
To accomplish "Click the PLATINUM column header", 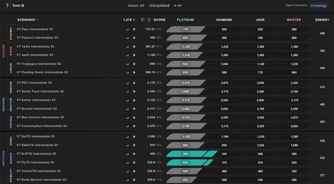I will click(x=185, y=20).
